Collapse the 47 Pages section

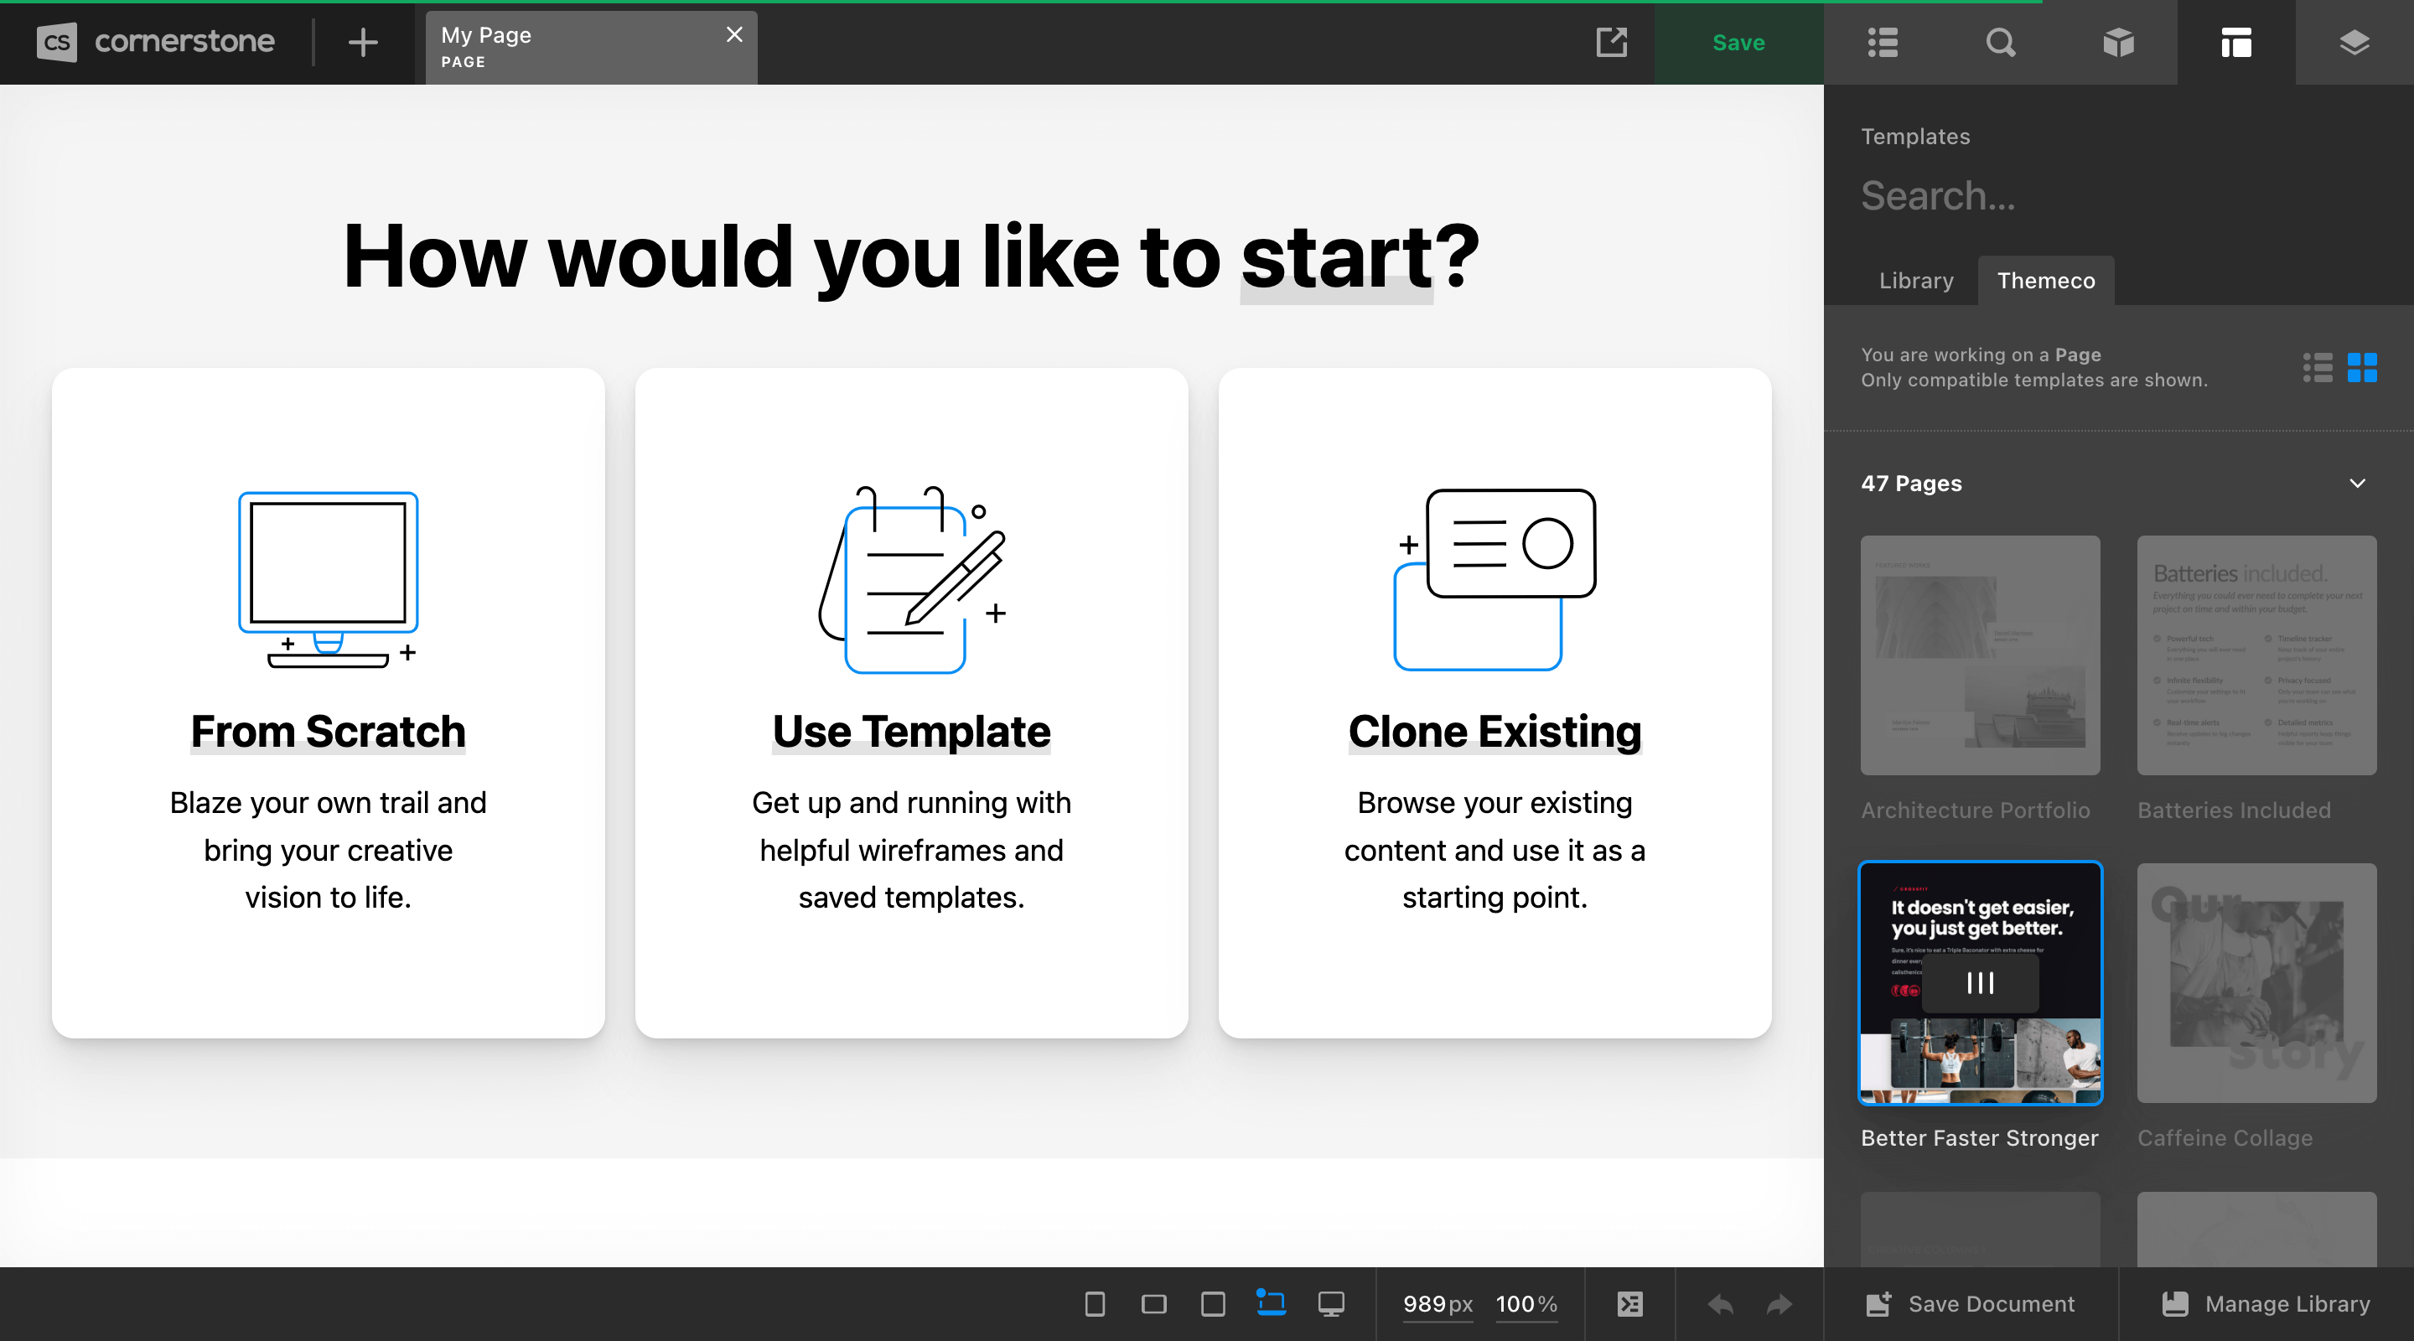[x=2359, y=484]
